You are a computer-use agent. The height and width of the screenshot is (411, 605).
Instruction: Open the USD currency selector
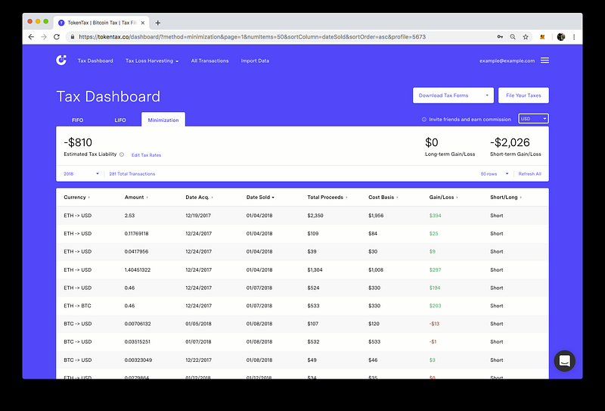(533, 119)
